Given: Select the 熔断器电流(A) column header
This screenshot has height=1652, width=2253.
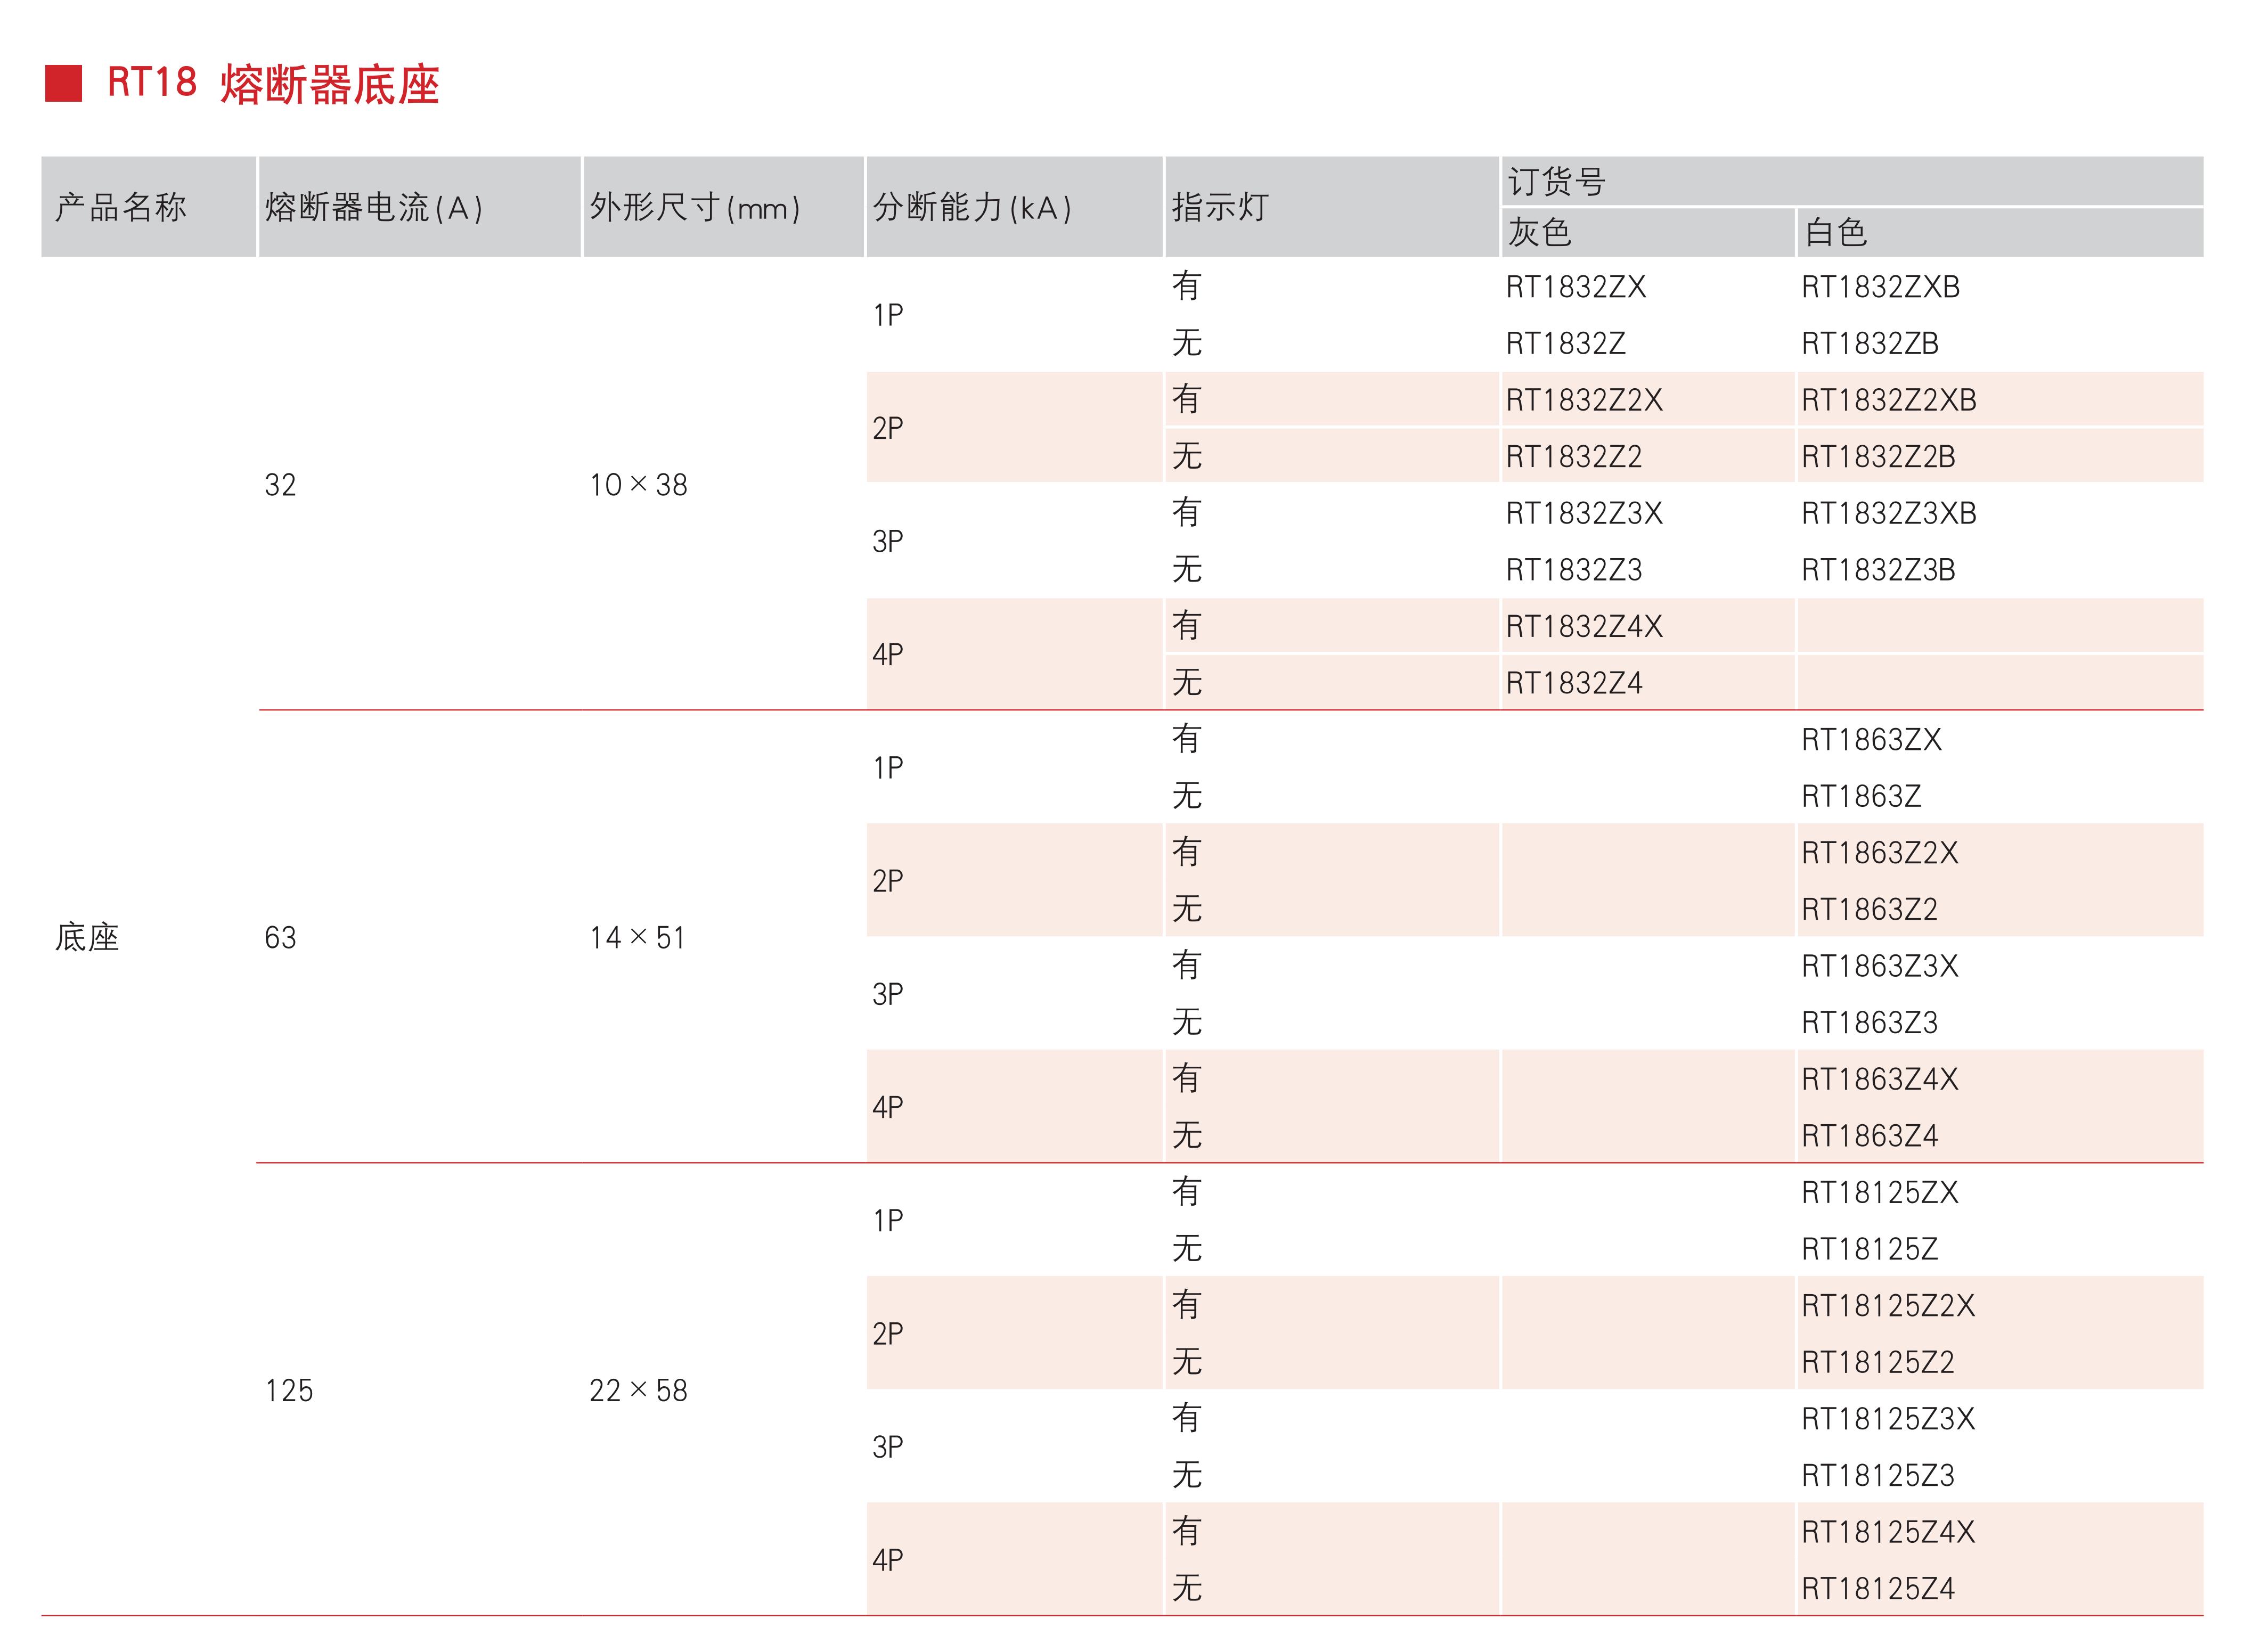Looking at the screenshot, I should 374,207.
